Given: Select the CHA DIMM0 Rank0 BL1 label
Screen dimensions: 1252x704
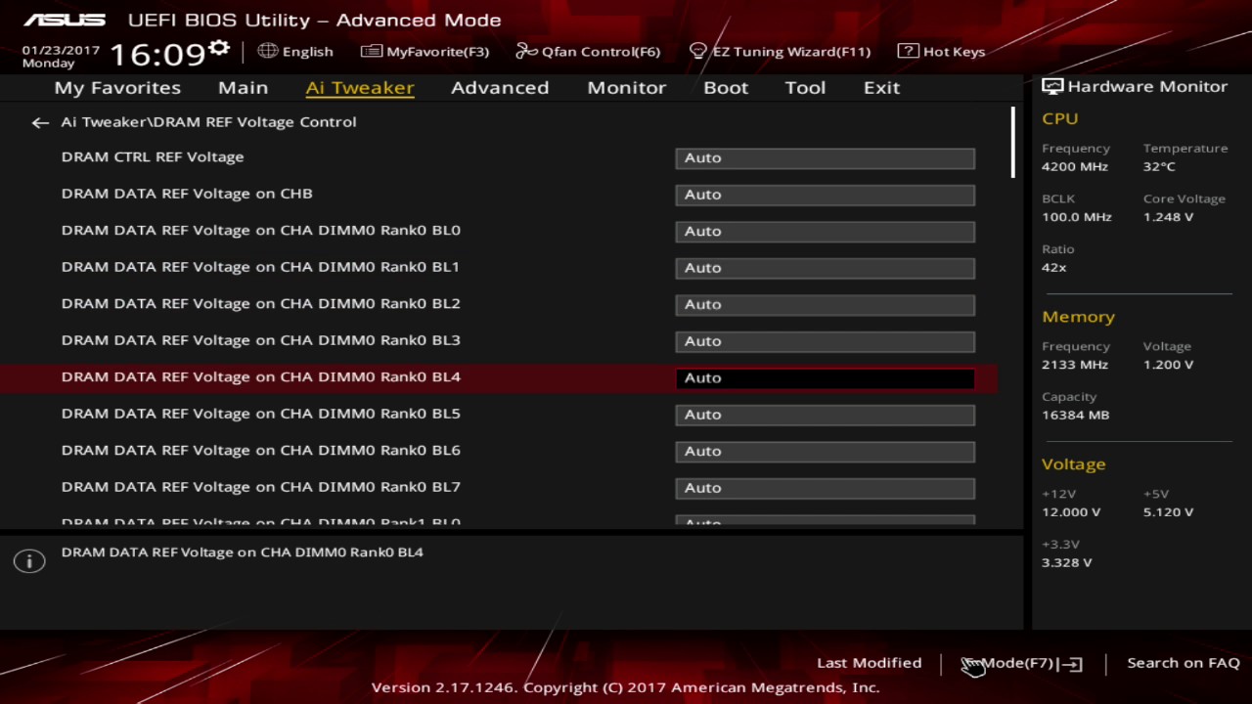Looking at the screenshot, I should coord(260,267).
